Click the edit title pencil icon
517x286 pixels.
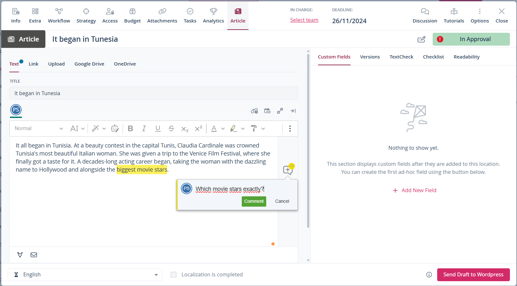click(421, 39)
